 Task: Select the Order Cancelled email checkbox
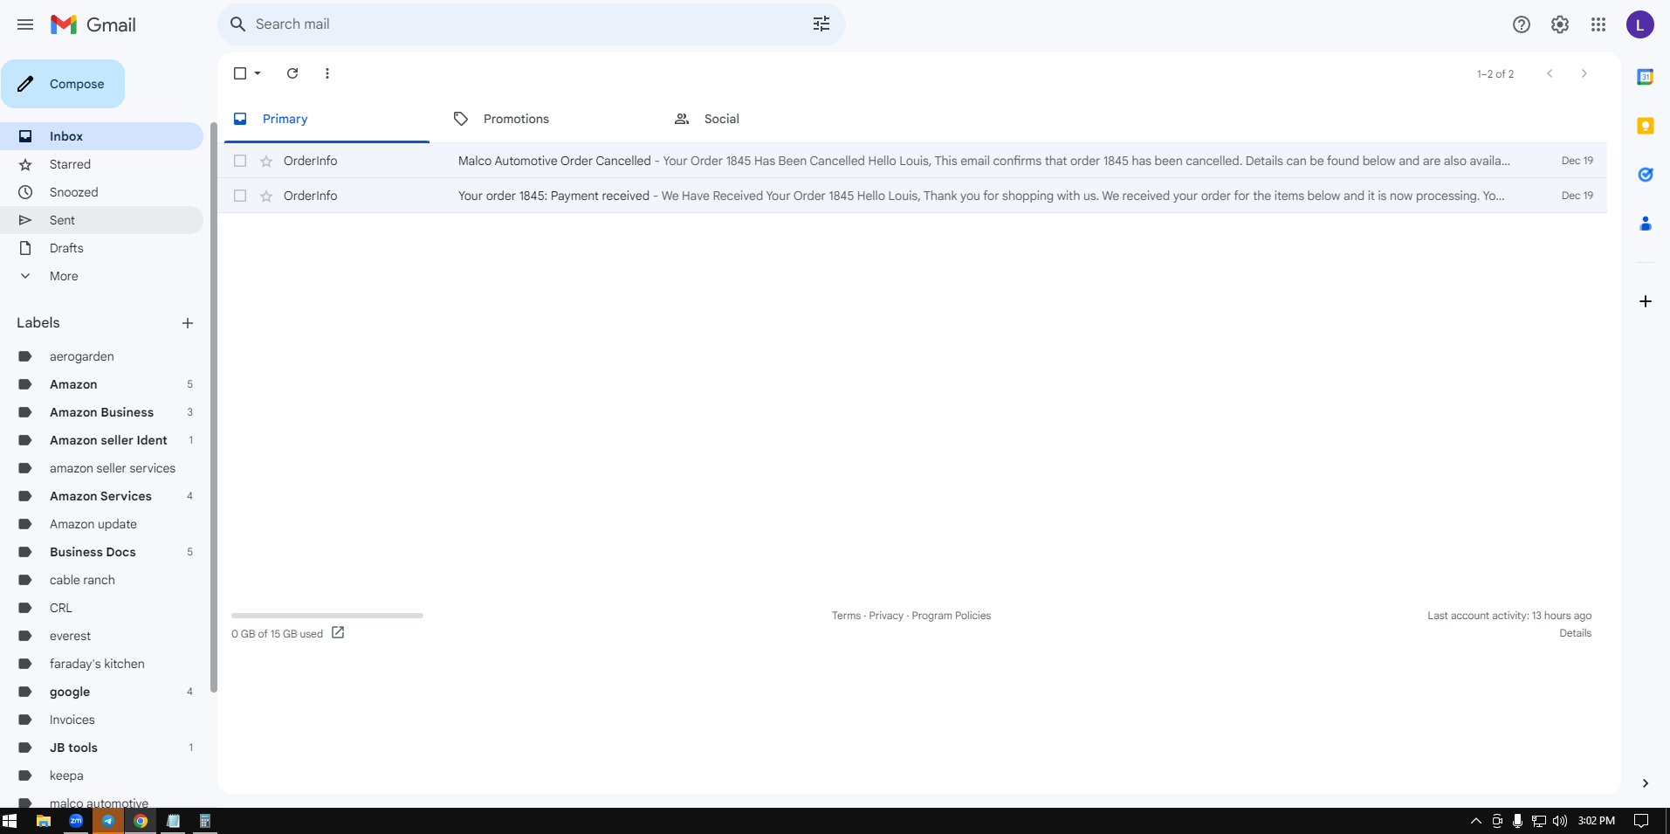[240, 161]
